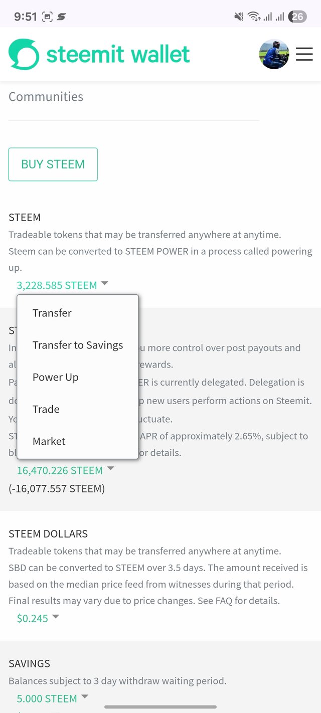Open the $0.245 Steem Dollars dropdown

point(38,618)
